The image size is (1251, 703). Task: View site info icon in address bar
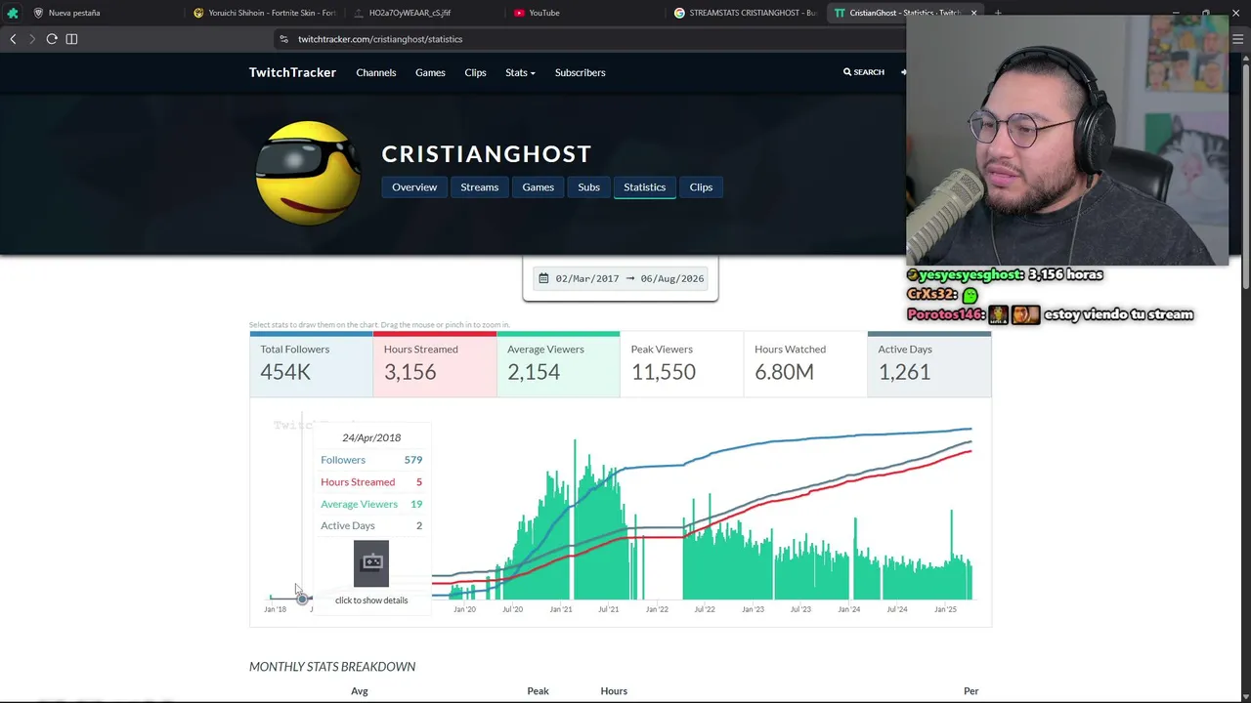[x=283, y=39]
